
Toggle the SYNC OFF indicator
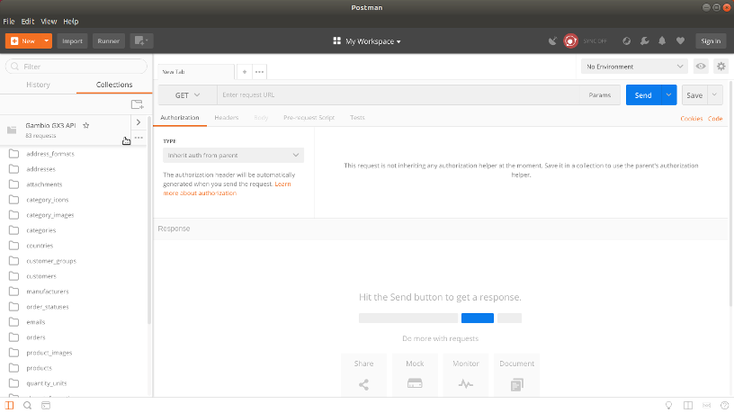(570, 40)
